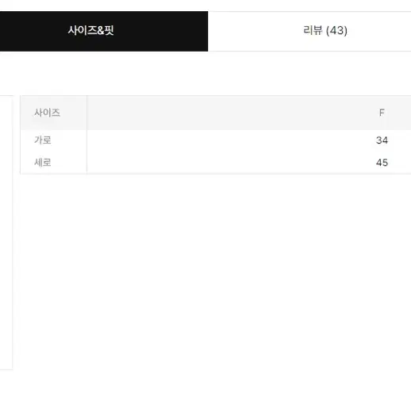411x411 pixels.
Task: Click the 핏 text in the black tab
Action: click(109, 30)
